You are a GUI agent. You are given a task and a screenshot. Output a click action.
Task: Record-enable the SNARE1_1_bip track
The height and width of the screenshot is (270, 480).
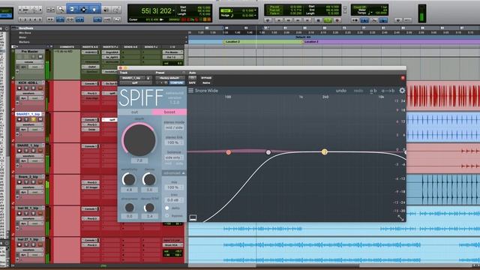point(19,119)
